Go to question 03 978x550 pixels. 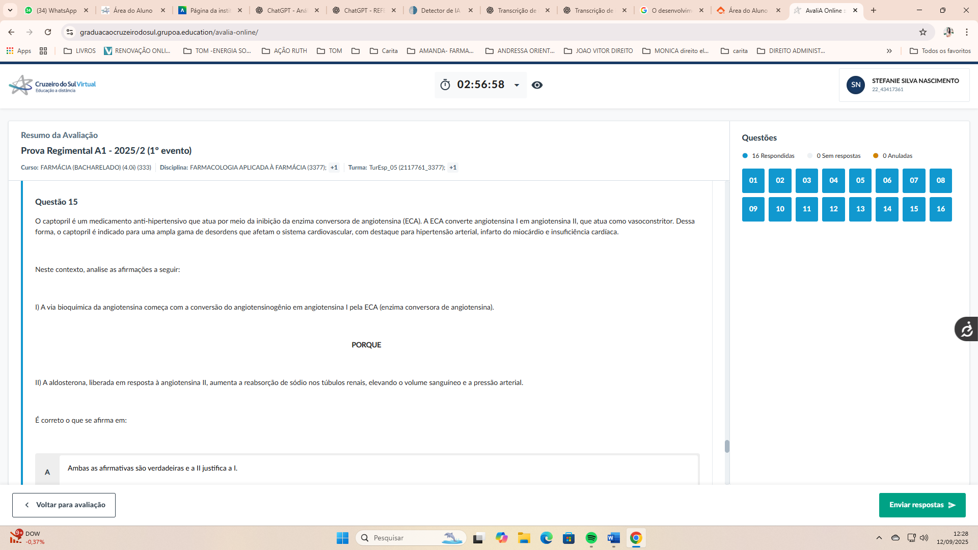[807, 181]
